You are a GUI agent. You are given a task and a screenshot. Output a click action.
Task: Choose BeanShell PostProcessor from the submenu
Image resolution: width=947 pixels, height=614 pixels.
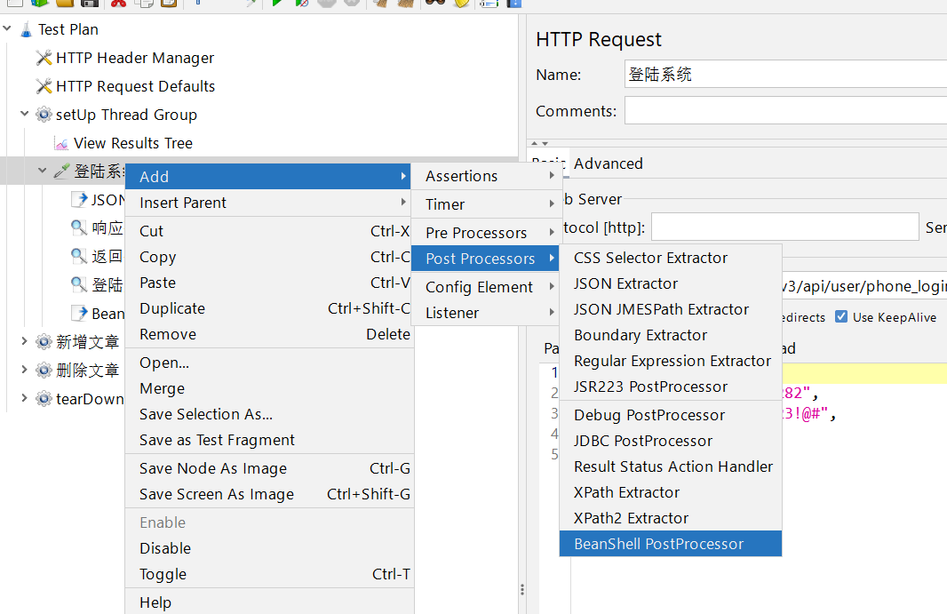point(658,544)
